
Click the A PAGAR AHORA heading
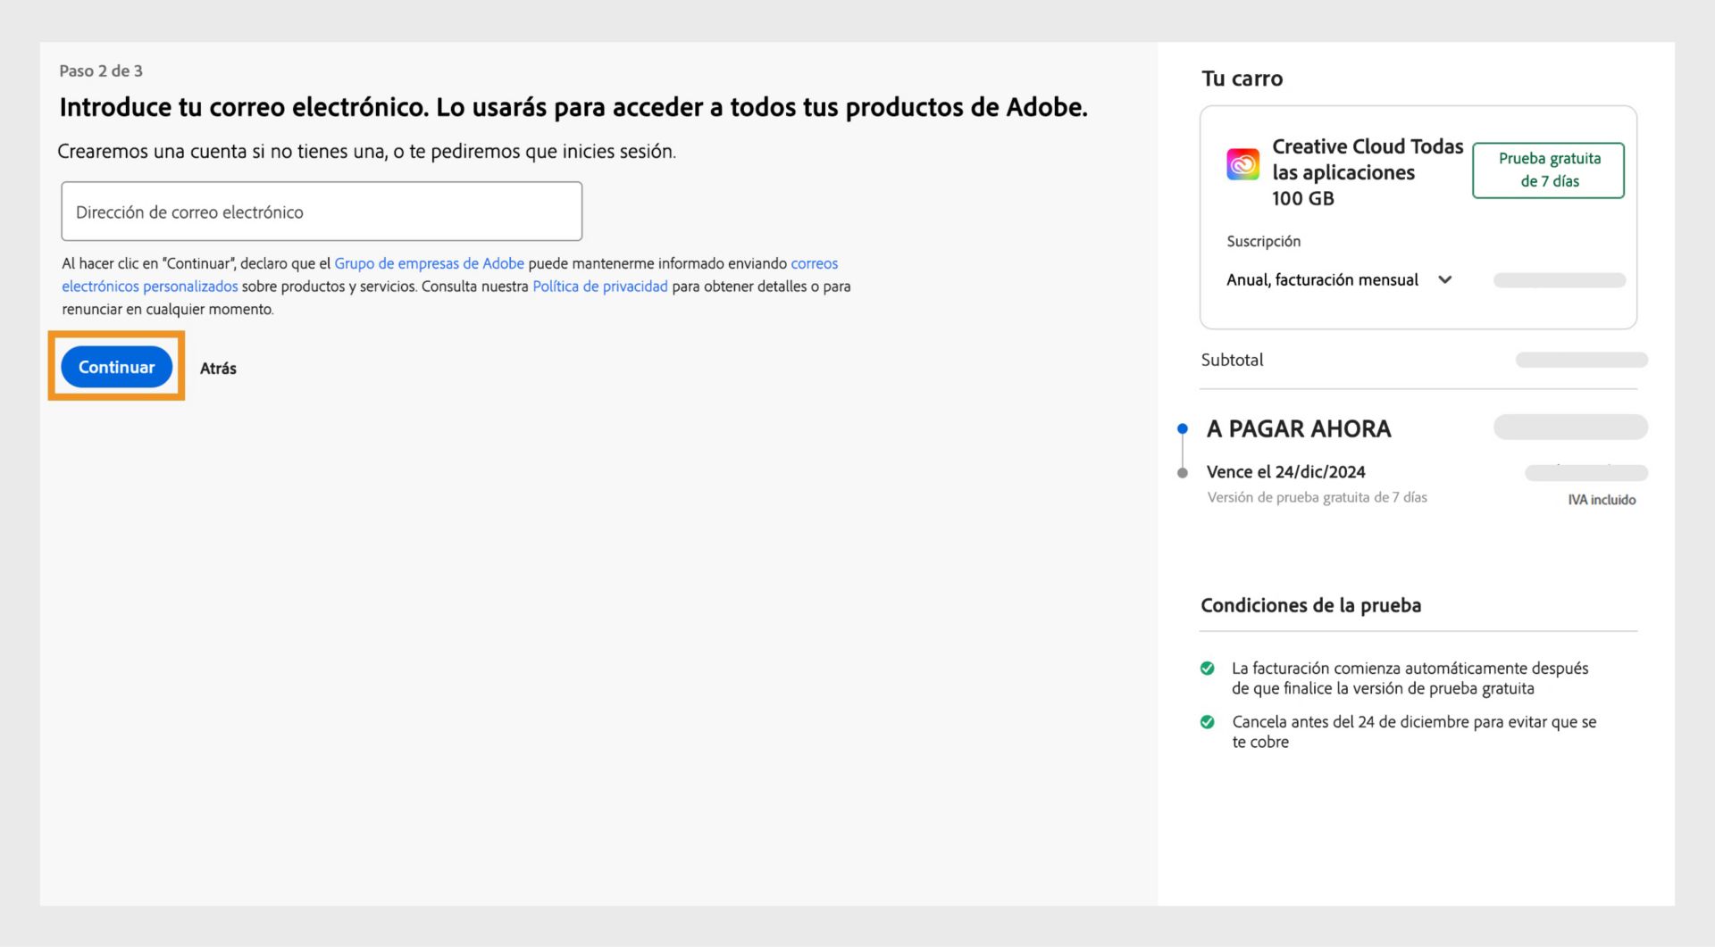coord(1299,428)
